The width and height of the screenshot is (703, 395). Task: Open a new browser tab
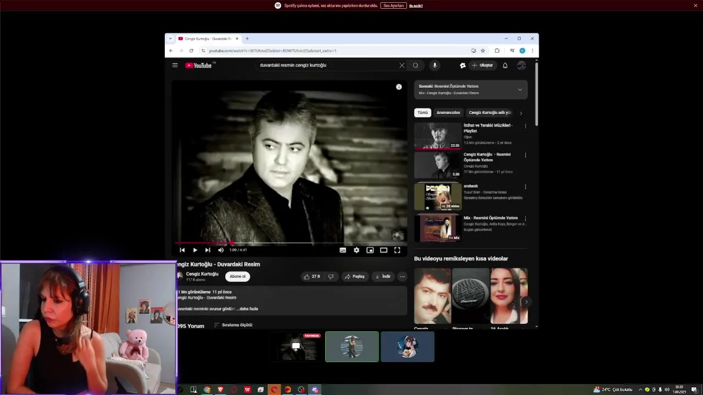[247, 38]
